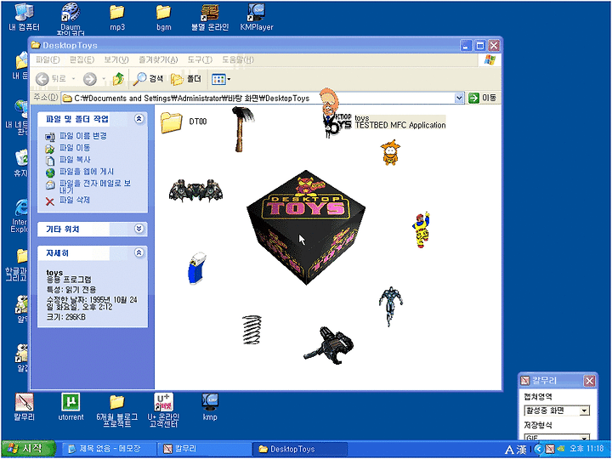Click the Go (이동) button
The image size is (612, 459).
[x=483, y=98]
